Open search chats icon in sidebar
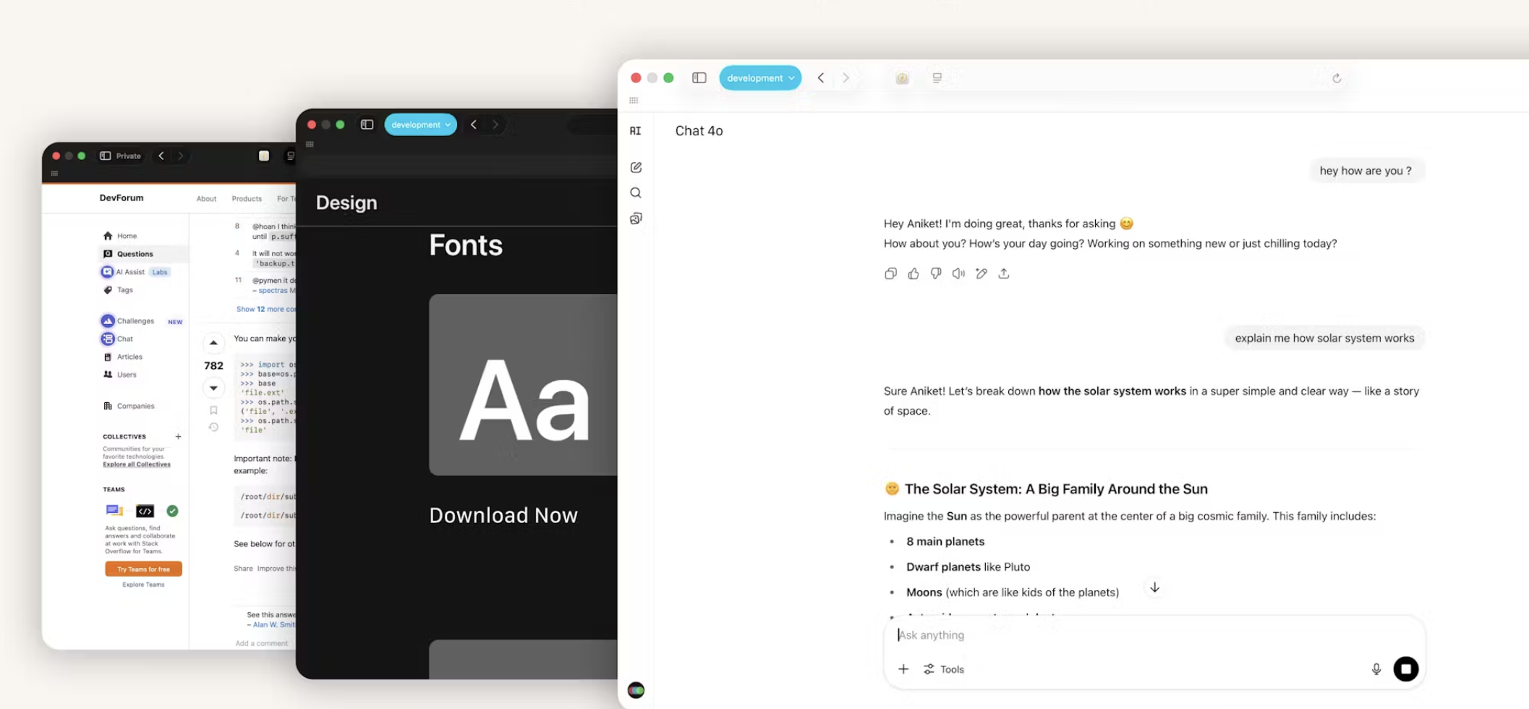Viewport: 1529px width, 709px height. pyautogui.click(x=636, y=192)
